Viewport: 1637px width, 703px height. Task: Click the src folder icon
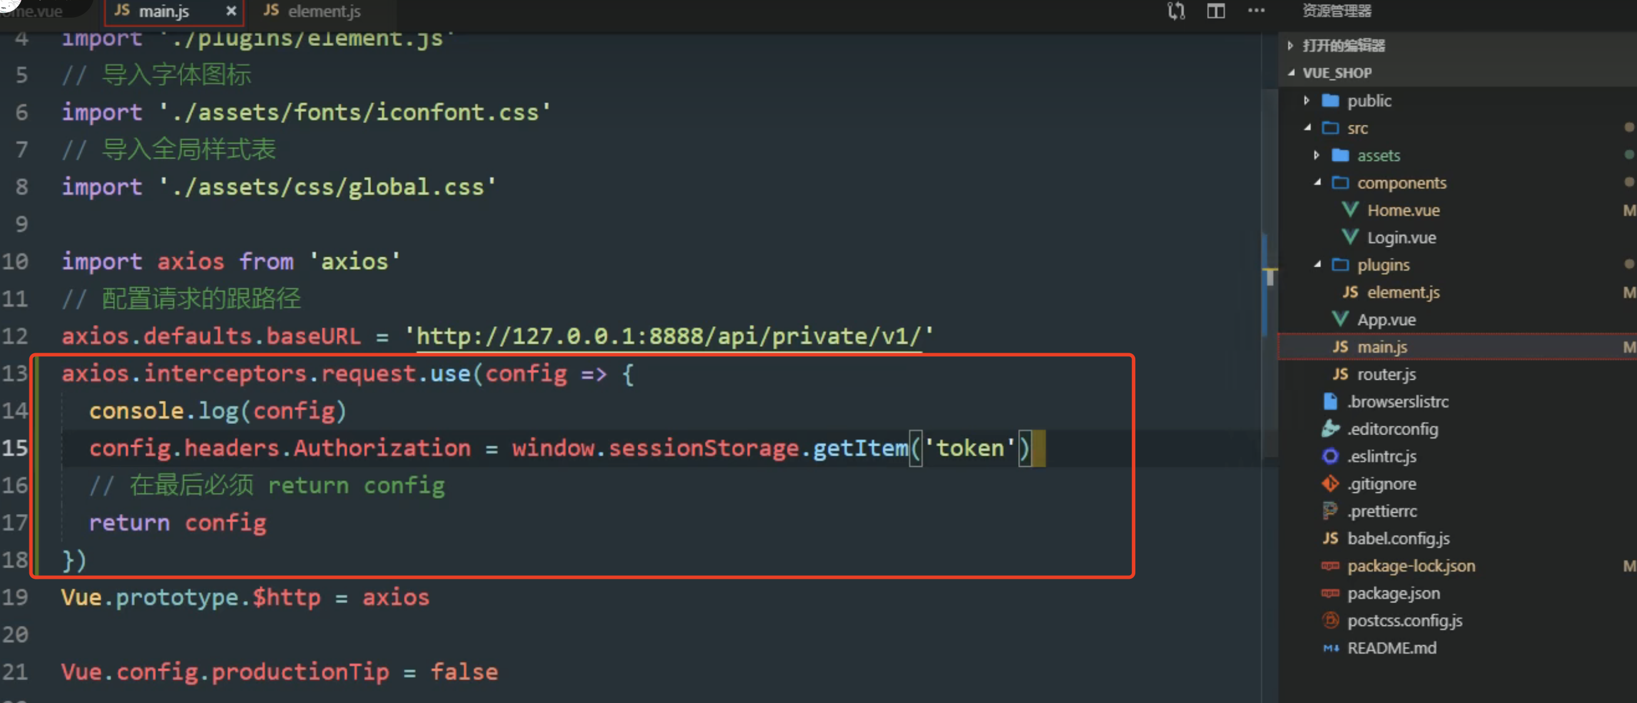(1330, 128)
